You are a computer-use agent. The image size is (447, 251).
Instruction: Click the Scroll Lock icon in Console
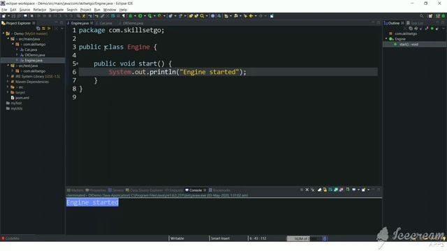click(325, 190)
